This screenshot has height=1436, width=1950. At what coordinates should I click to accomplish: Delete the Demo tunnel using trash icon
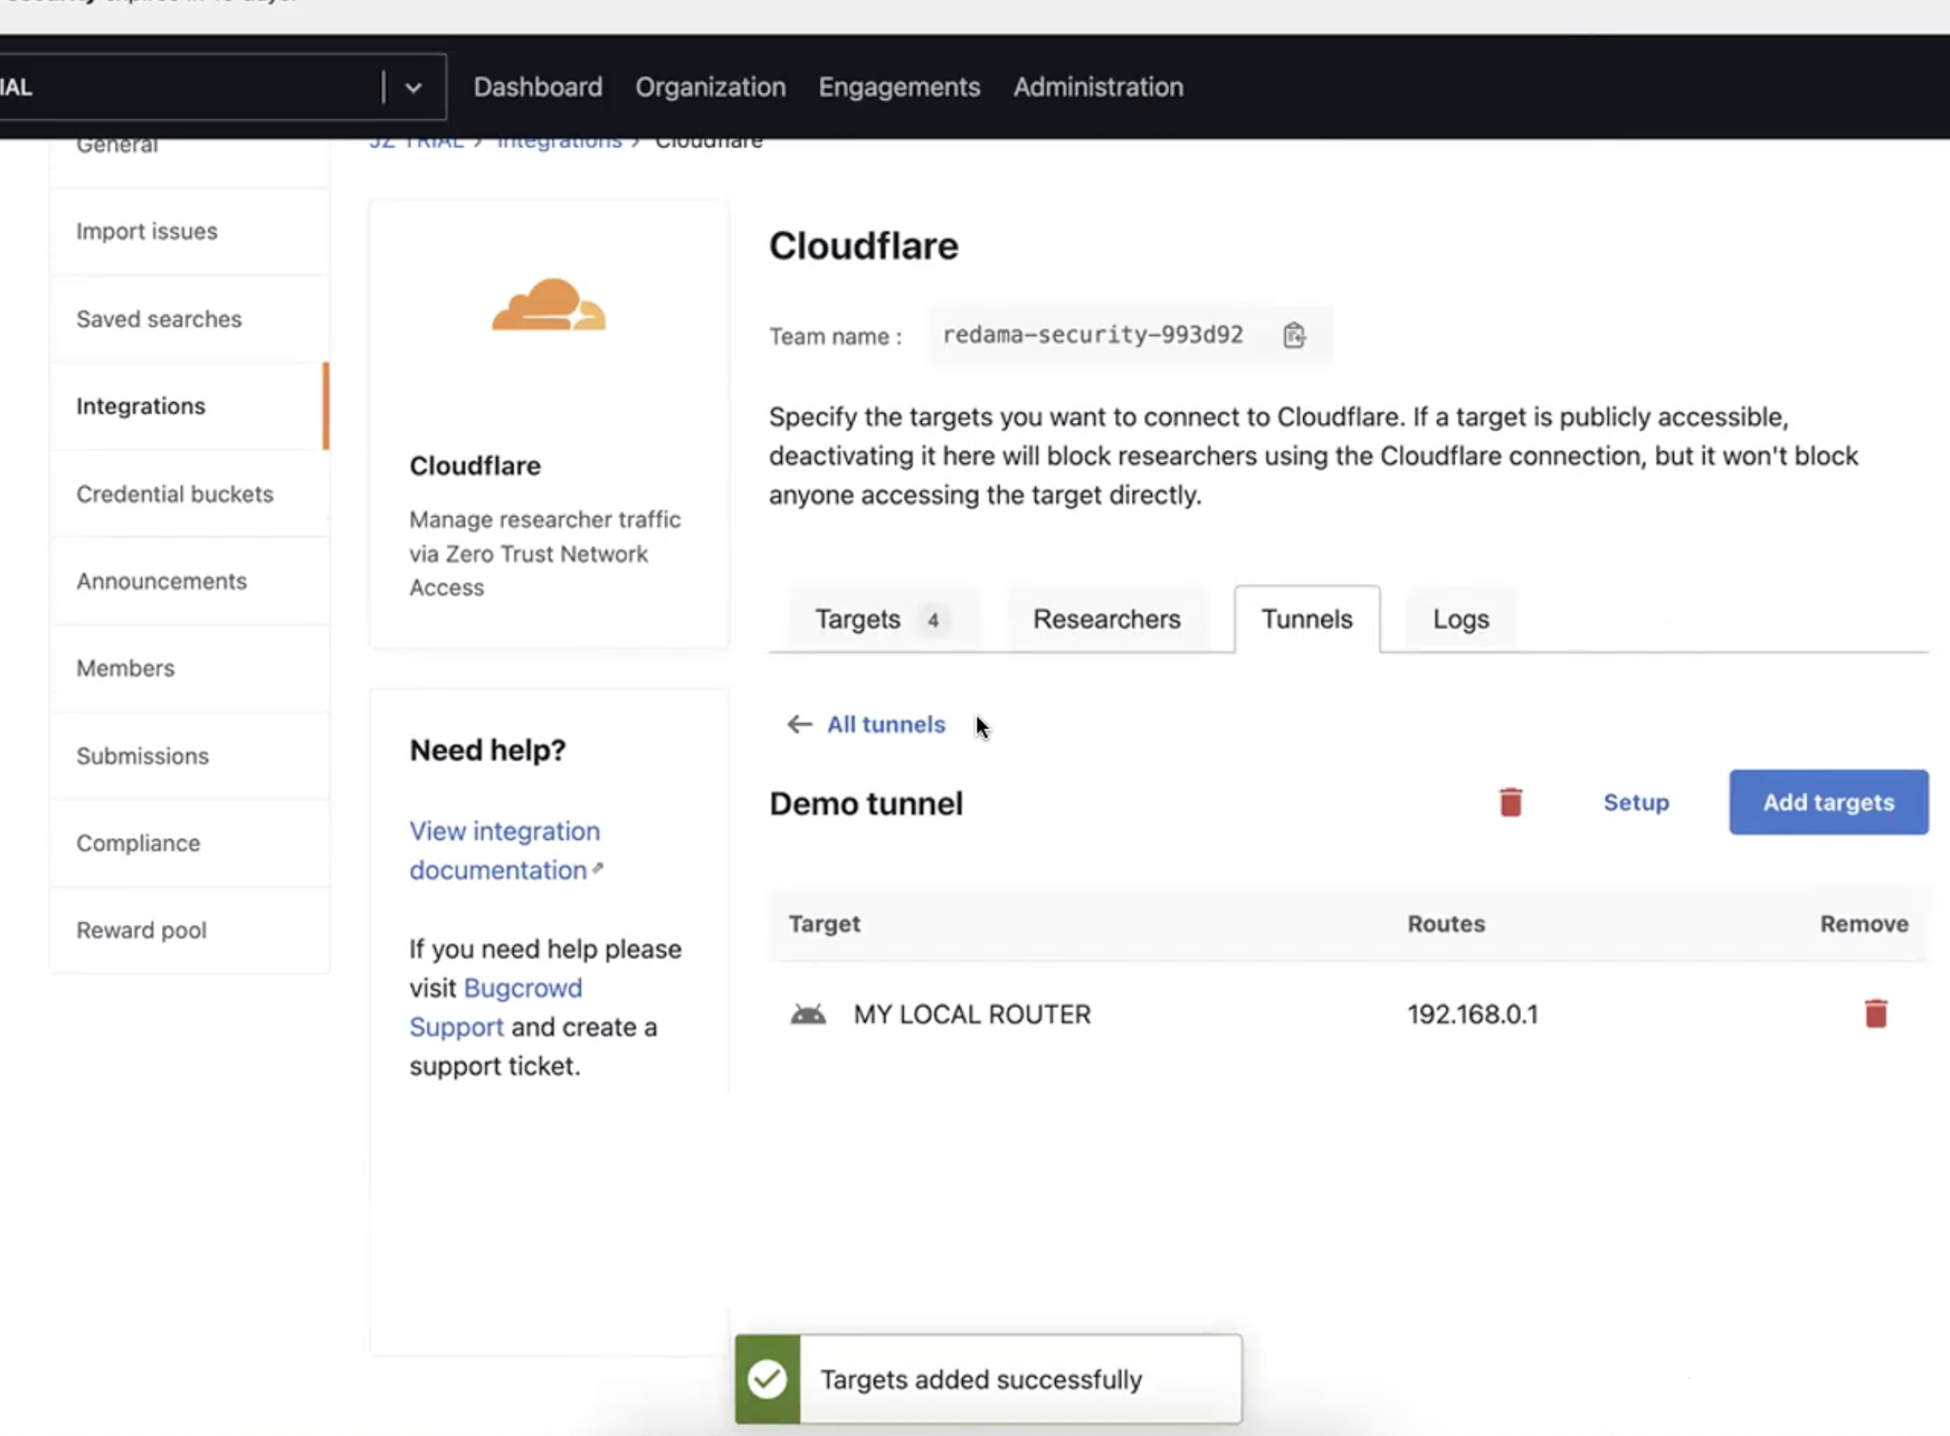coord(1510,802)
